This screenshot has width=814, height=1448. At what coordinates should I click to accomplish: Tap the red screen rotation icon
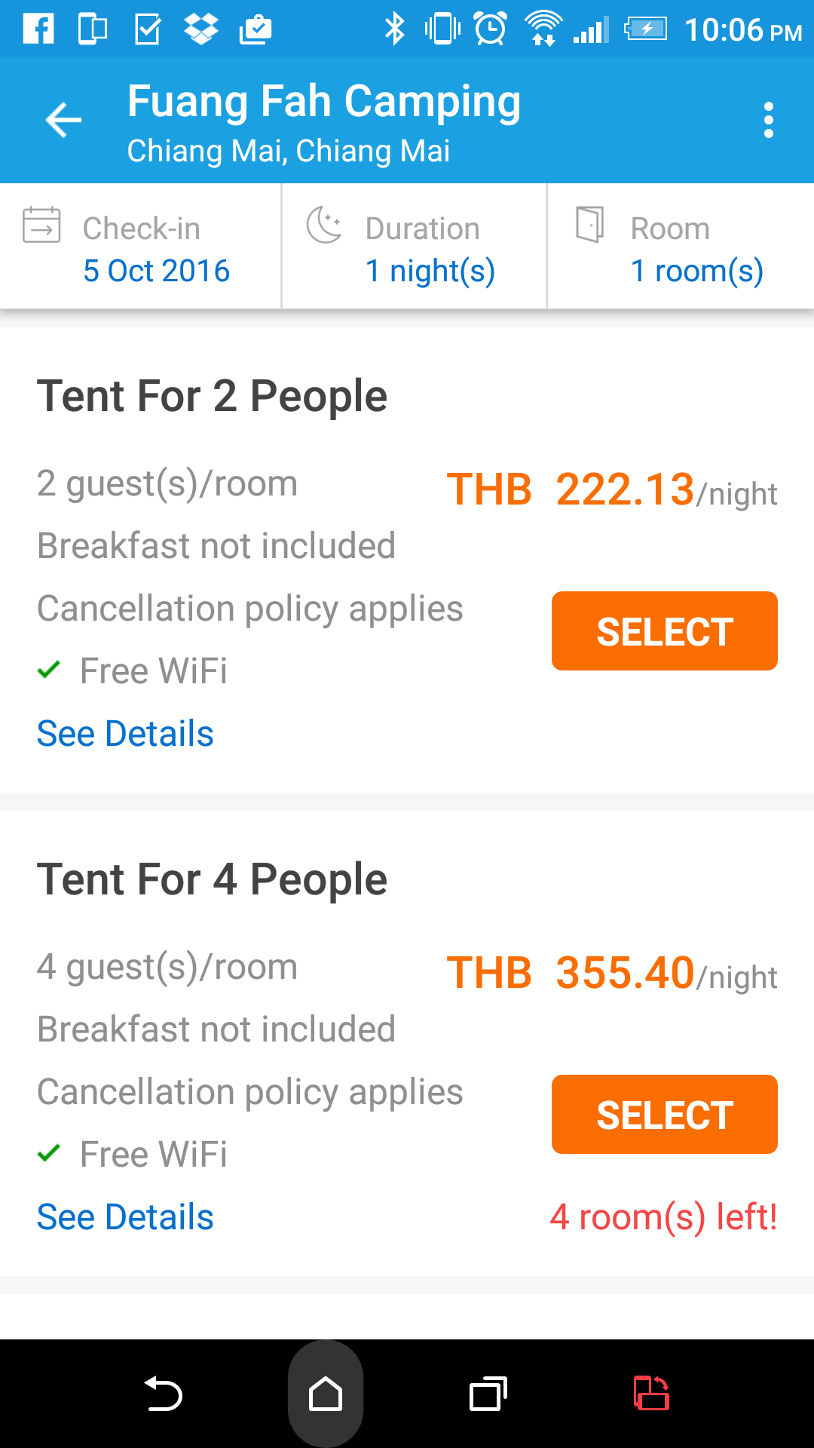[x=651, y=1394]
